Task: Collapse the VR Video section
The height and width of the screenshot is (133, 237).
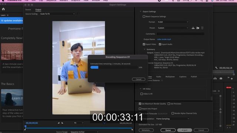Action: (x=141, y=89)
